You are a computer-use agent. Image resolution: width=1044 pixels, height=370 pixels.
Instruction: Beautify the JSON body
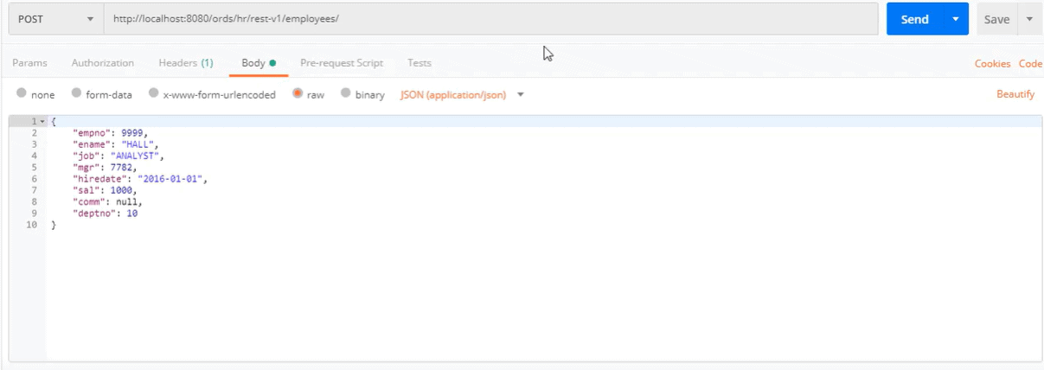[1015, 94]
